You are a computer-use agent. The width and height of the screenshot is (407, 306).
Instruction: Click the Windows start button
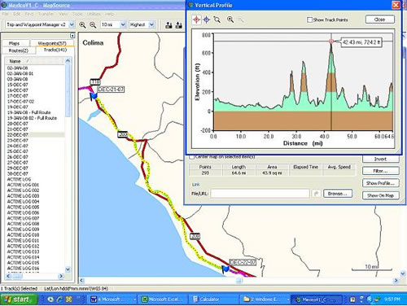(x=19, y=299)
